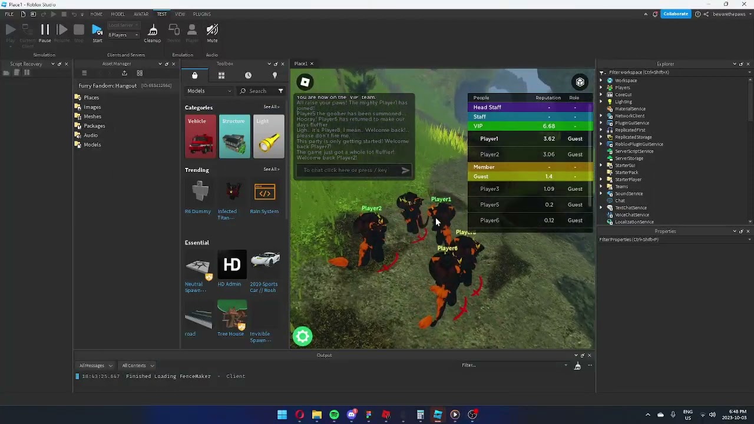Select Player1 row in the leaderboard
Screen dimensions: 754x424
pos(530,139)
